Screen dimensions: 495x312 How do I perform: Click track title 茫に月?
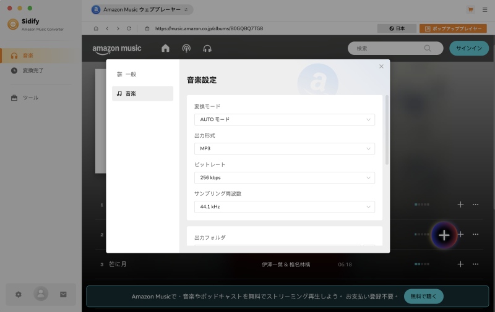tap(118, 264)
